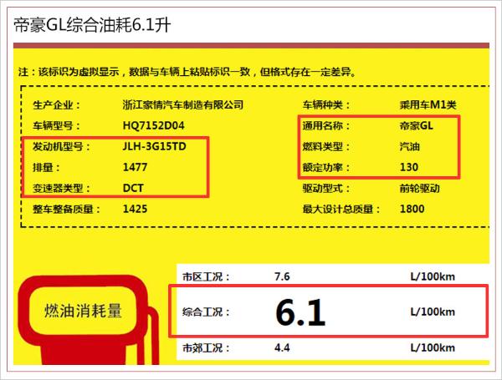
Task: Click the label 驱动型式：
Action: [x=326, y=188]
